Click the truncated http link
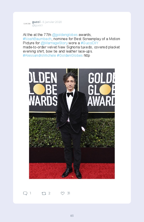 (x=87, y=55)
